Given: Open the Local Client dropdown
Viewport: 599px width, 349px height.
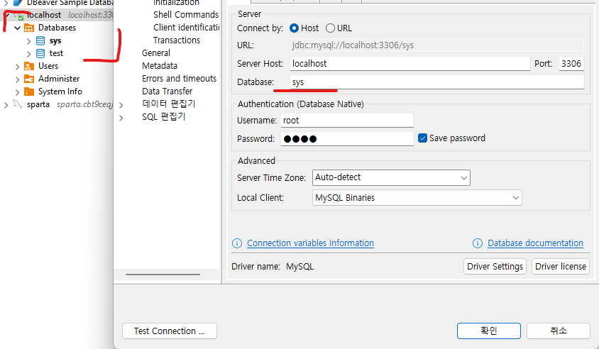Looking at the screenshot, I should pos(417,198).
